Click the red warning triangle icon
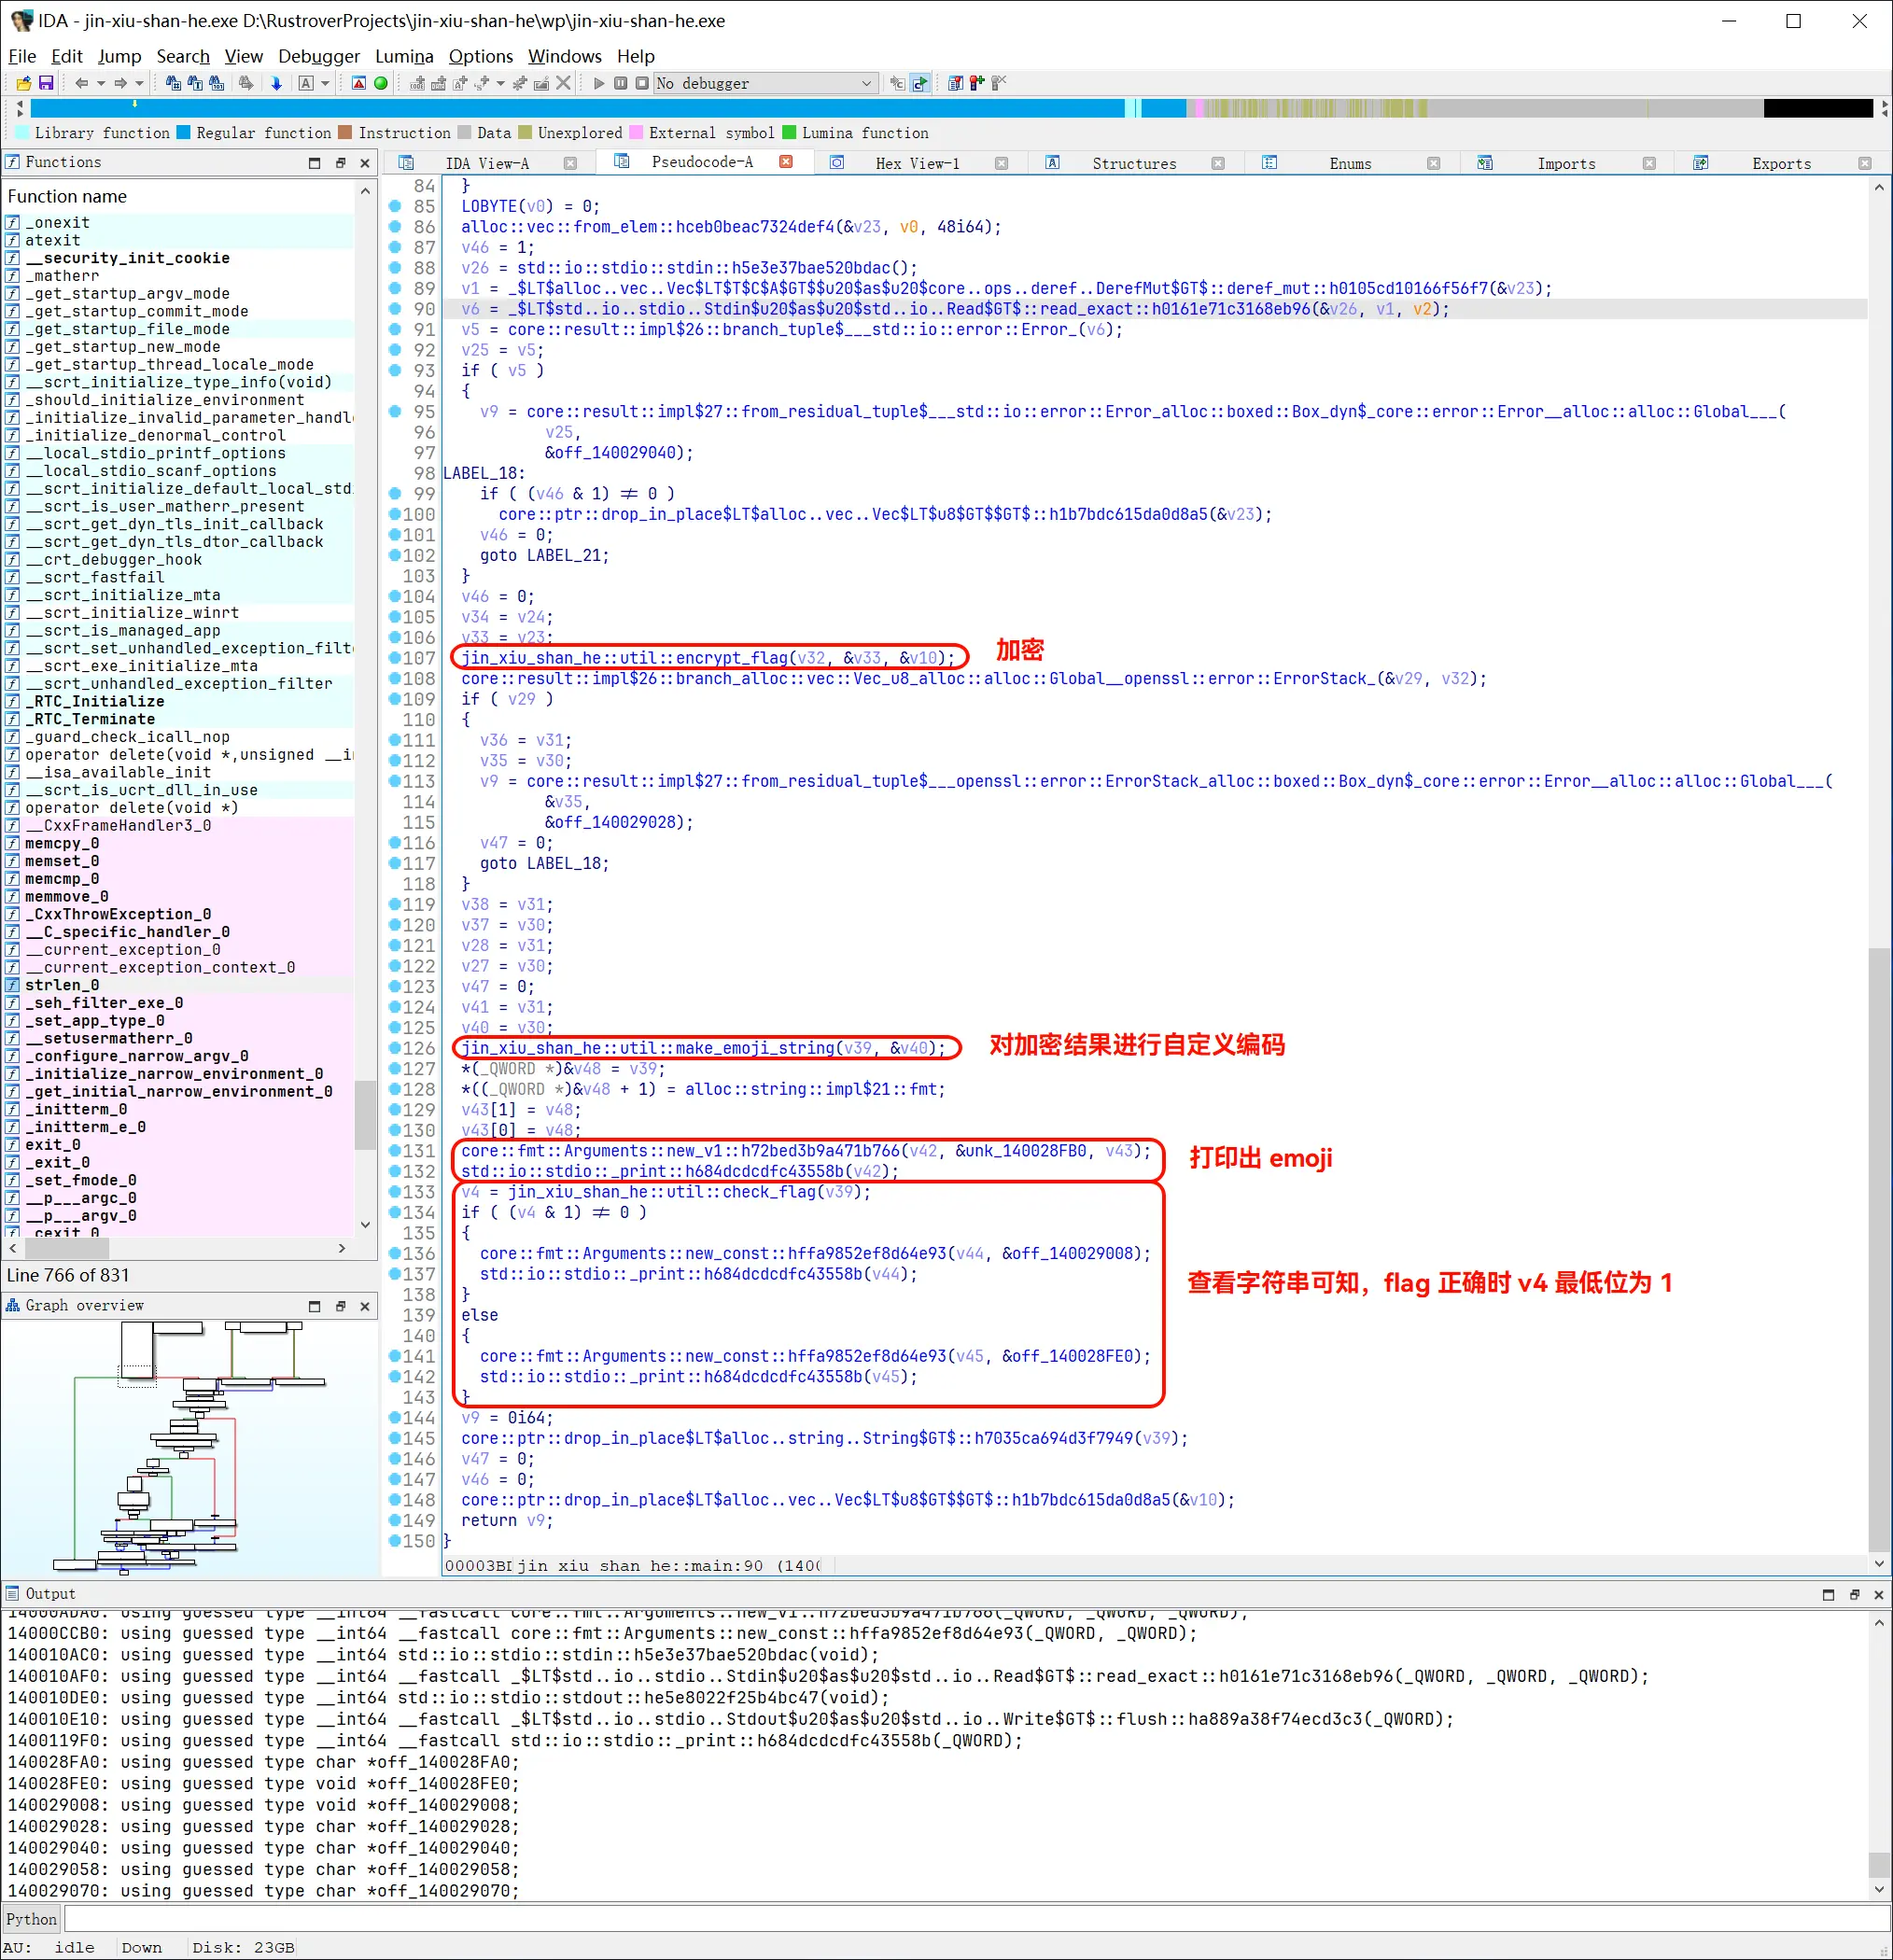Image resolution: width=1893 pixels, height=1960 pixels. (x=359, y=83)
